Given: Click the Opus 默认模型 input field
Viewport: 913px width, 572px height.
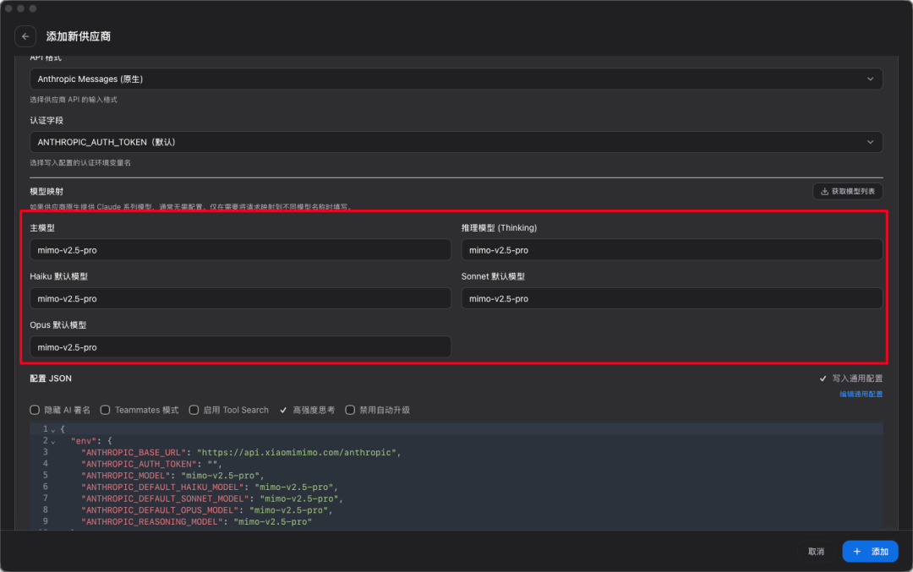Looking at the screenshot, I should pyautogui.click(x=240, y=347).
